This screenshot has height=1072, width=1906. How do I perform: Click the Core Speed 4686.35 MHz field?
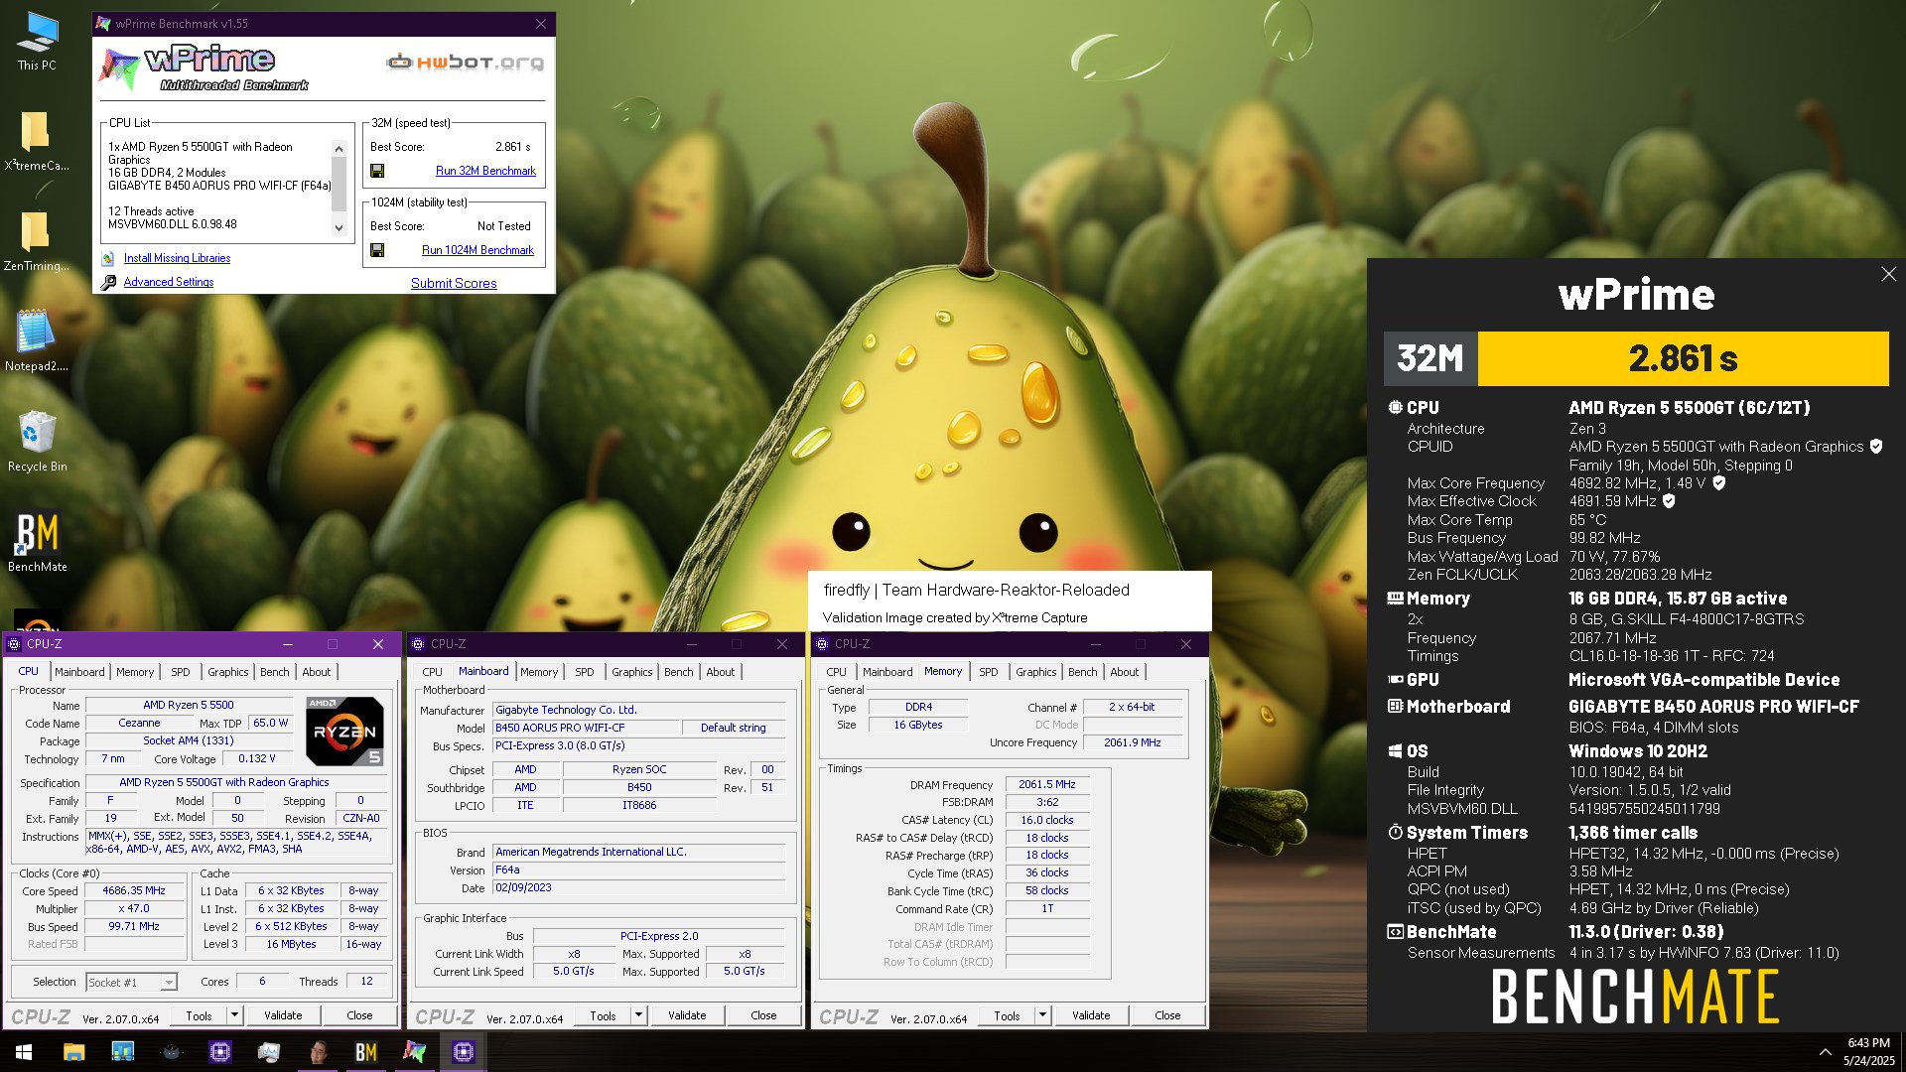(134, 891)
